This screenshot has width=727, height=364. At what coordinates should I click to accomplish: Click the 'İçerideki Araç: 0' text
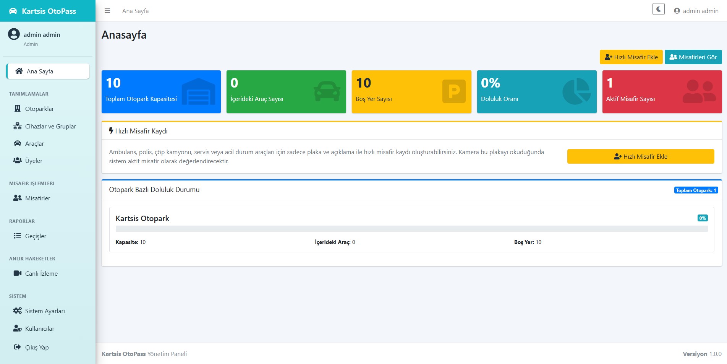[x=335, y=242]
